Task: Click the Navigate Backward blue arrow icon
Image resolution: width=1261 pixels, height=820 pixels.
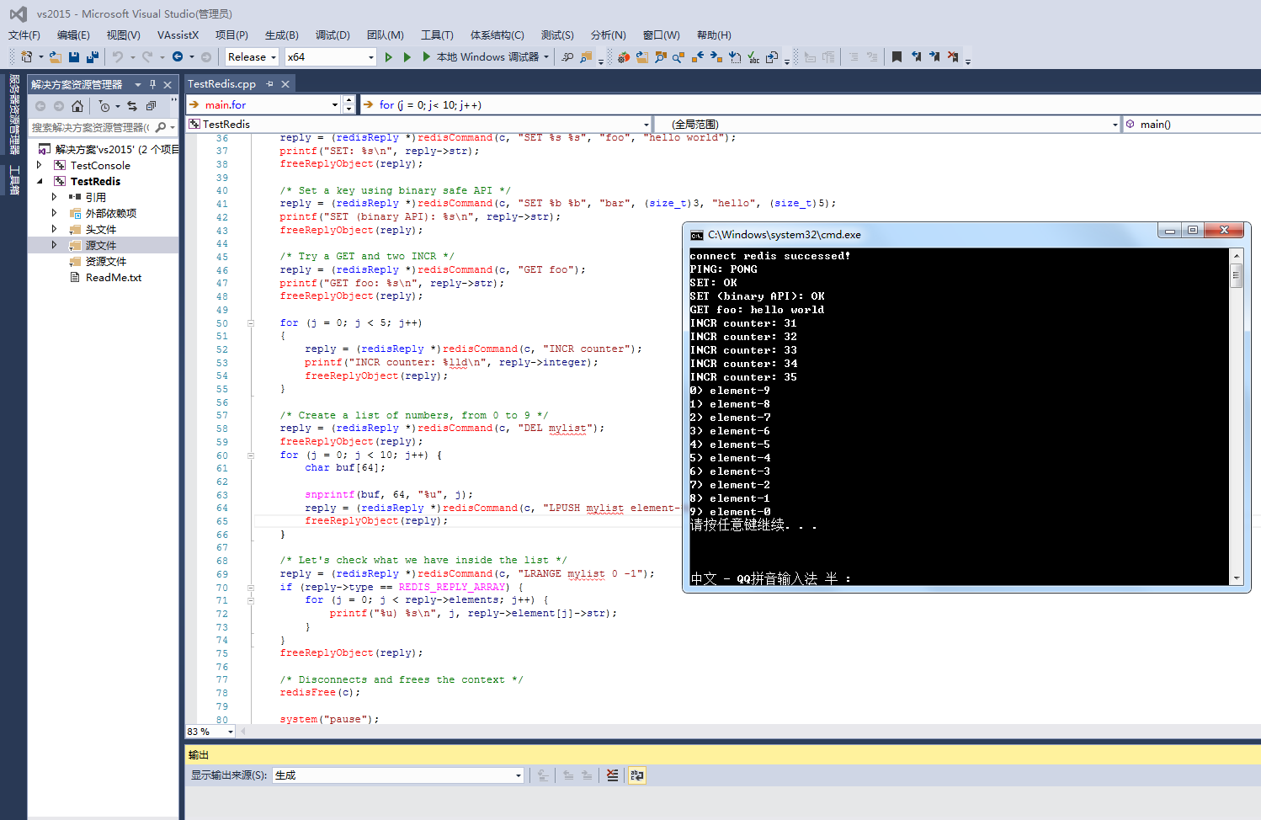Action: [x=177, y=56]
